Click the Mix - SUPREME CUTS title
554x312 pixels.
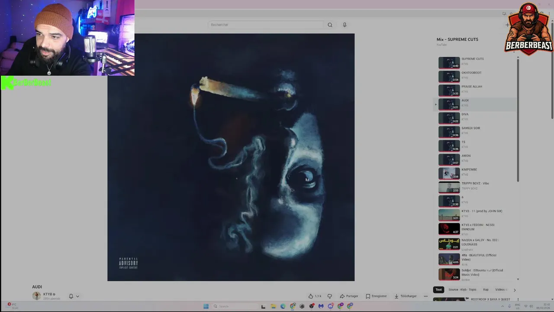tap(457, 39)
